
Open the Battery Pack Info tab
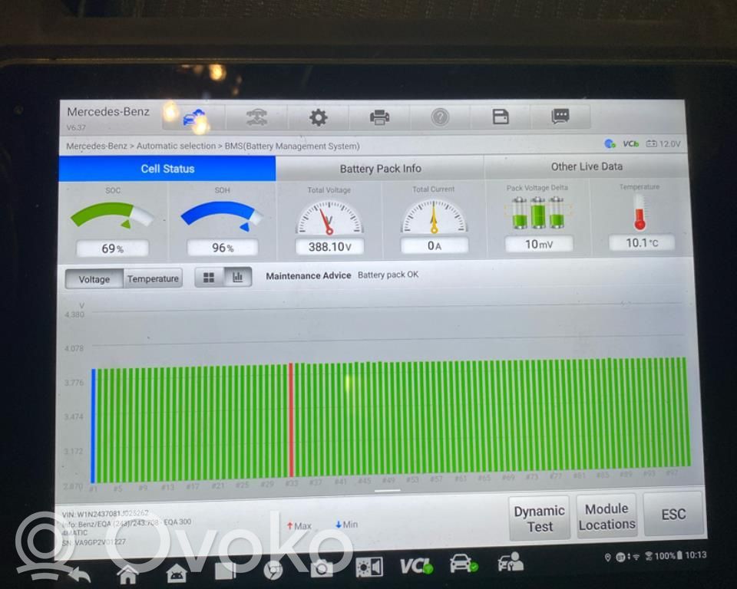tap(380, 168)
